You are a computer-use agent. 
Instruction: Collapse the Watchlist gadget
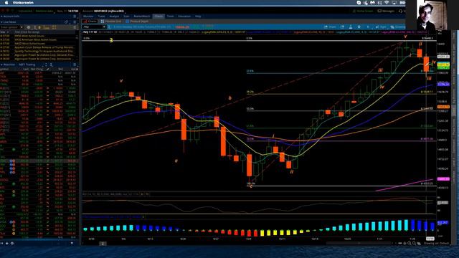[1, 64]
